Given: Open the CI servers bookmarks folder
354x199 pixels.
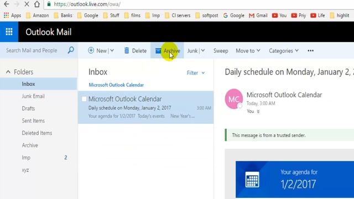Looking at the screenshot, I should click(178, 15).
